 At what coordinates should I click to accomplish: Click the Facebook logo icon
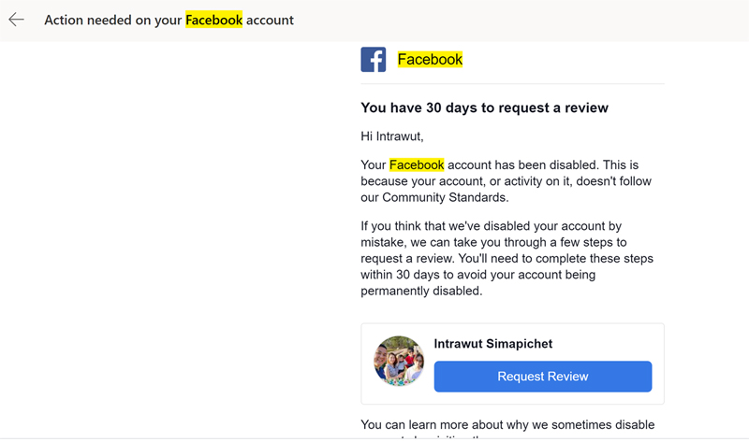click(374, 60)
